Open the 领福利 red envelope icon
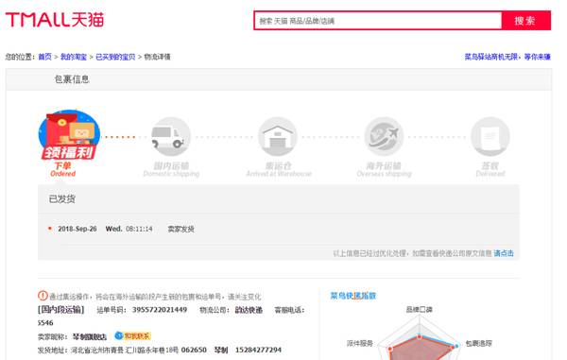The width and height of the screenshot is (567, 360). (69, 135)
